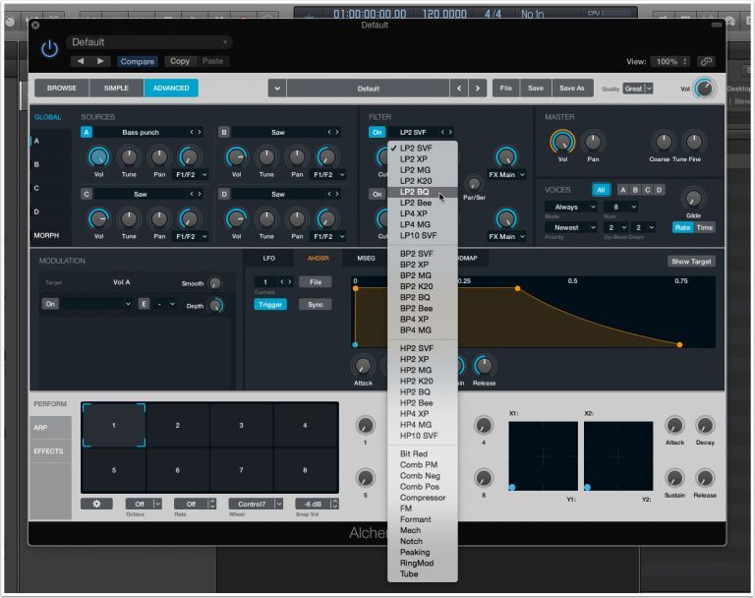Enable the AHDSR Trigger button
This screenshot has width=755, height=598.
click(x=270, y=305)
